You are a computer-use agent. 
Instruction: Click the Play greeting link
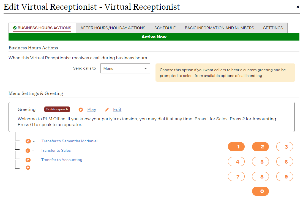(x=92, y=110)
